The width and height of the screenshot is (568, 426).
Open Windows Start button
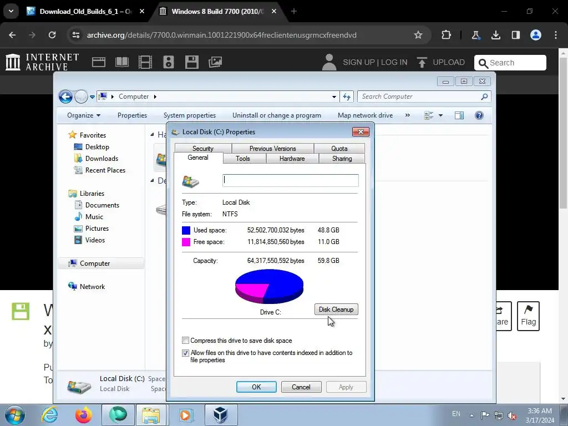(x=15, y=415)
